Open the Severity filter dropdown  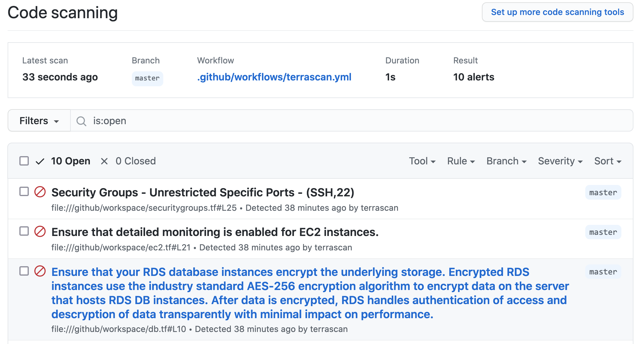pyautogui.click(x=560, y=161)
